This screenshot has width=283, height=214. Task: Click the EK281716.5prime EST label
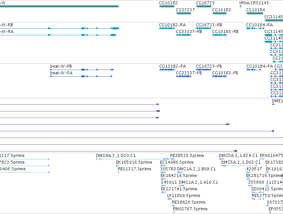[x=264, y=176]
